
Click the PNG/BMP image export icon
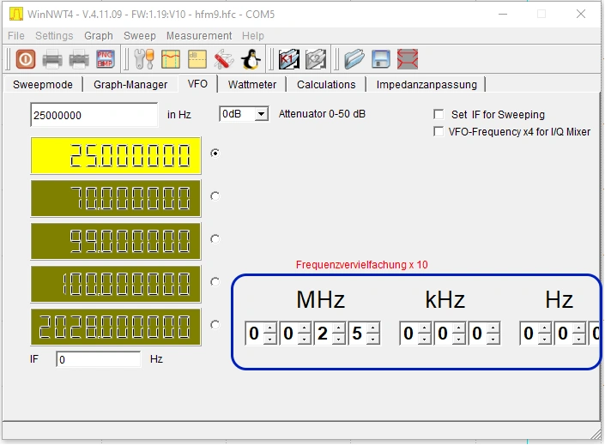[x=105, y=59]
